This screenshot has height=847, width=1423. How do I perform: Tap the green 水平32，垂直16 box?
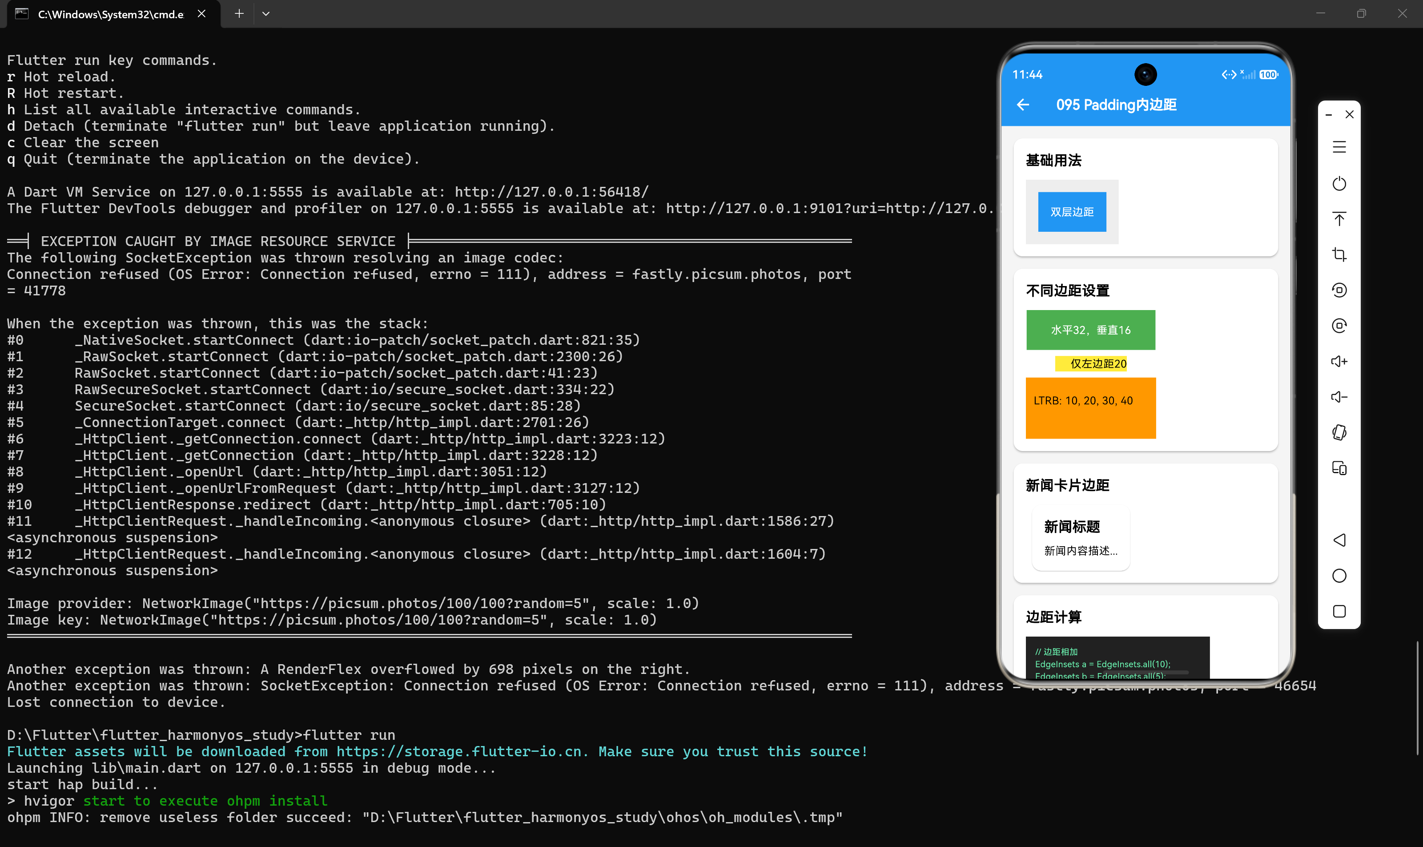tap(1090, 330)
